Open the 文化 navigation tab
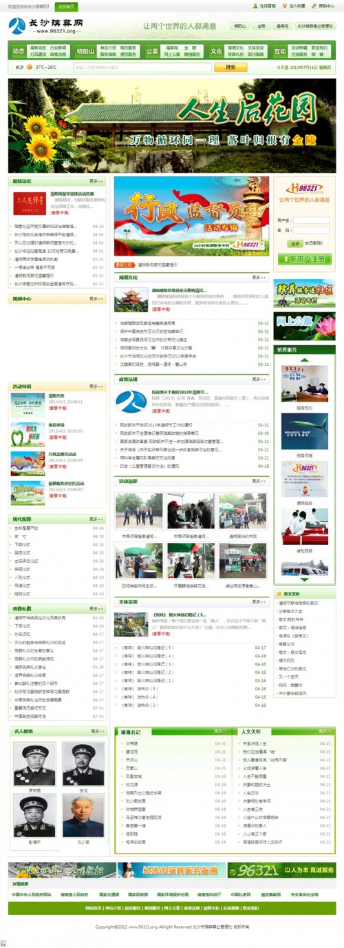This screenshot has width=344, height=948. [x=217, y=51]
